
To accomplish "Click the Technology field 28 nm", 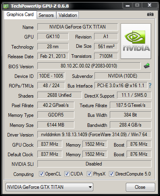I will (x=53, y=47).
